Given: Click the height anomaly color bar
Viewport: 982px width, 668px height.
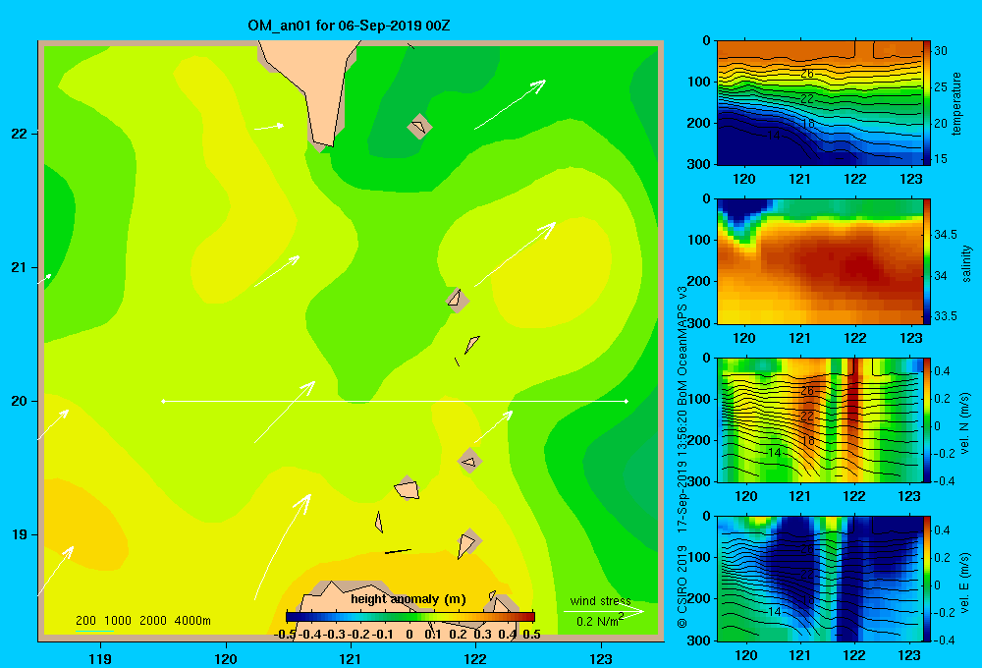Looking at the screenshot, I should pos(410,617).
